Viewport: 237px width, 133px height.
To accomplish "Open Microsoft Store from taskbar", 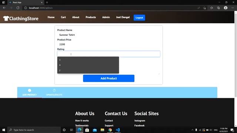I will [x=87, y=130].
